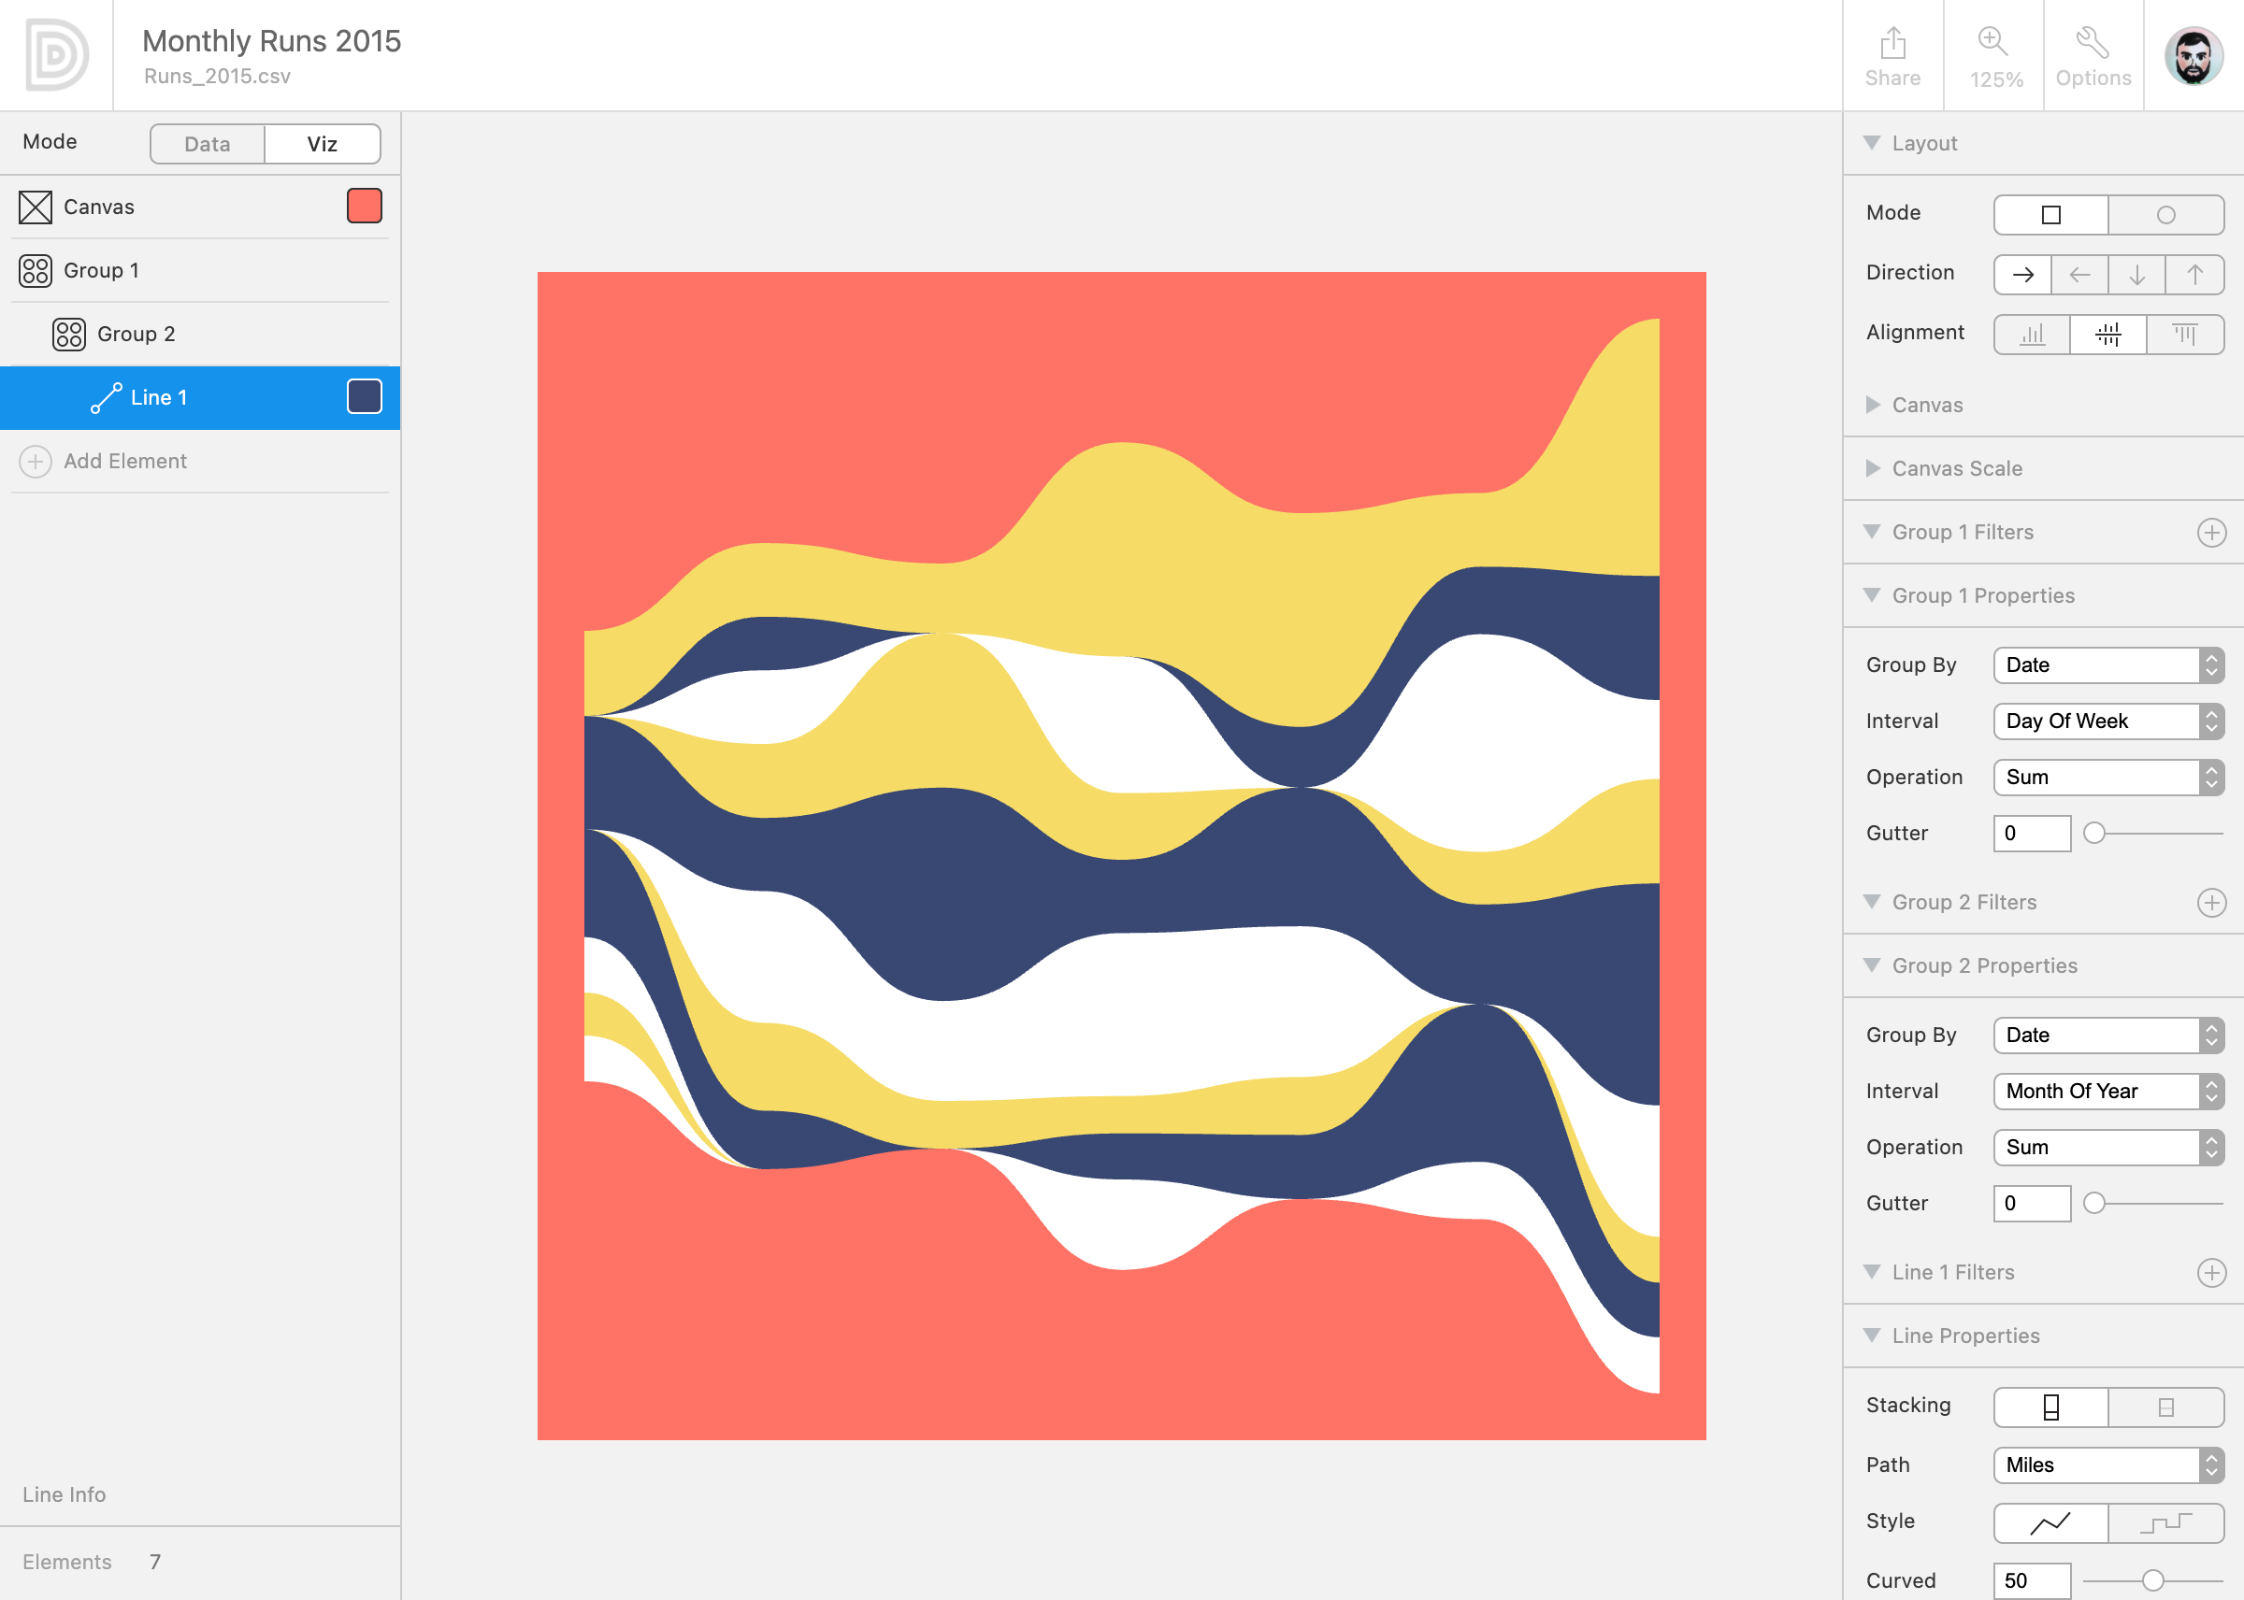Open the Line 1 navy color swatch
The height and width of the screenshot is (1600, 2244).
pyautogui.click(x=365, y=397)
